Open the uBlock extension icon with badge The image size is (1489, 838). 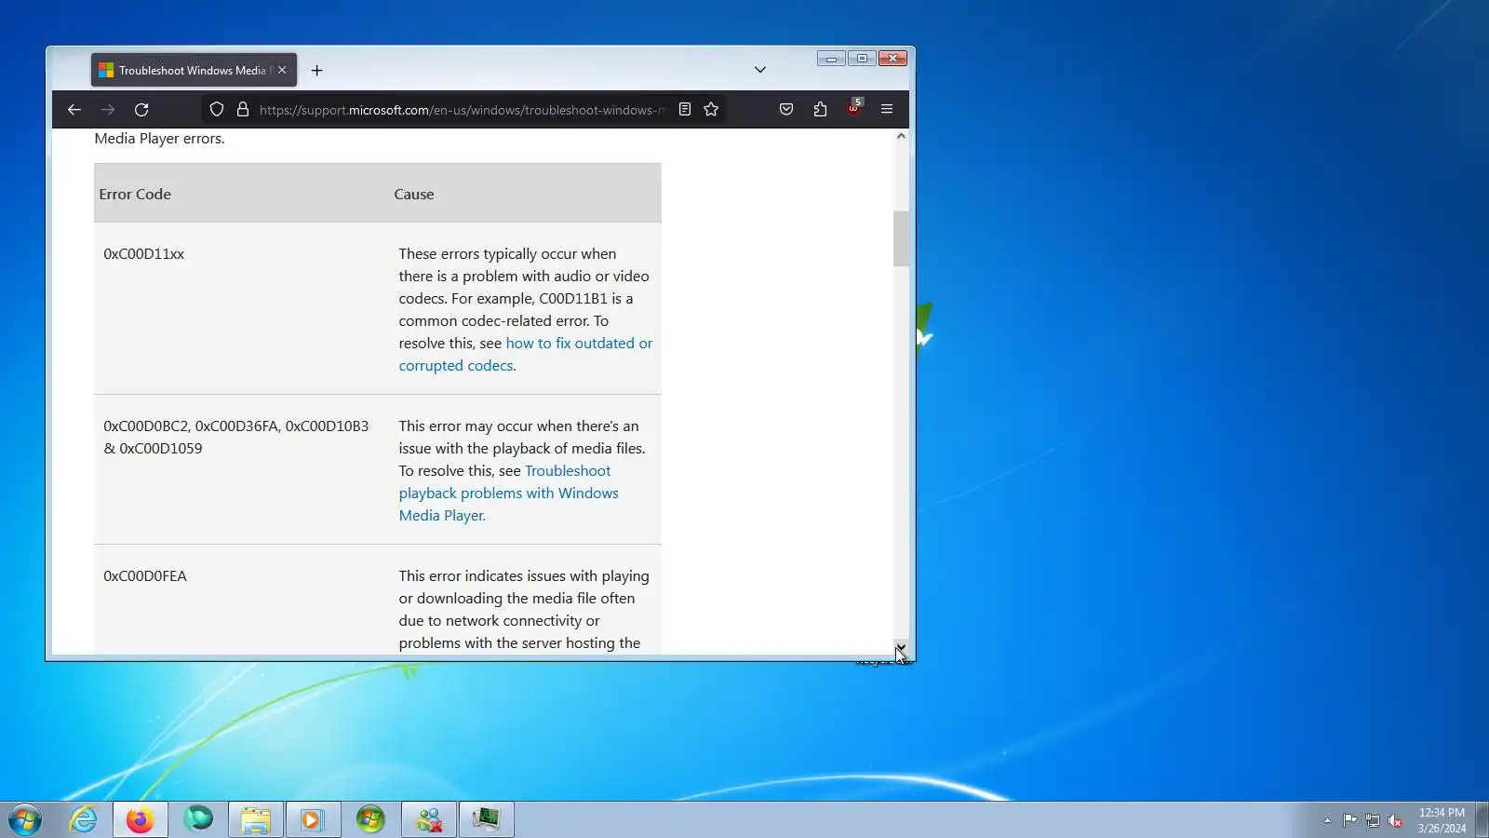tap(854, 109)
